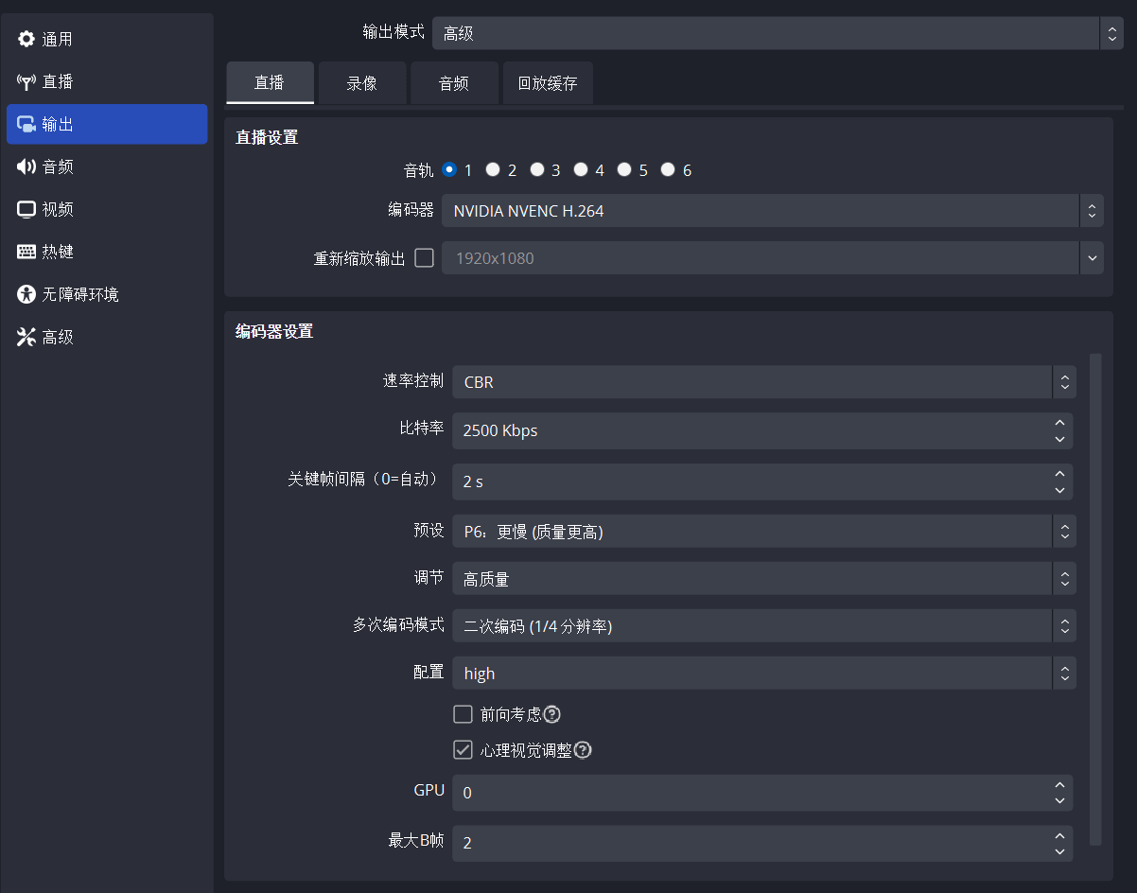Switch to the 录像 recording tab
This screenshot has width=1137, height=893.
tap(362, 82)
